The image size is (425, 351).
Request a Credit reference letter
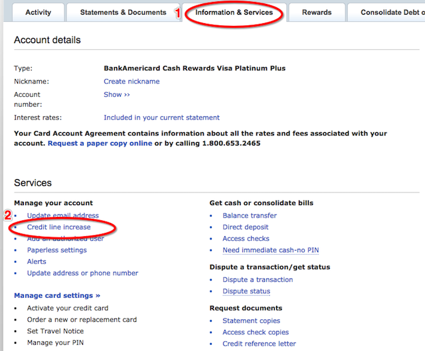(x=259, y=344)
